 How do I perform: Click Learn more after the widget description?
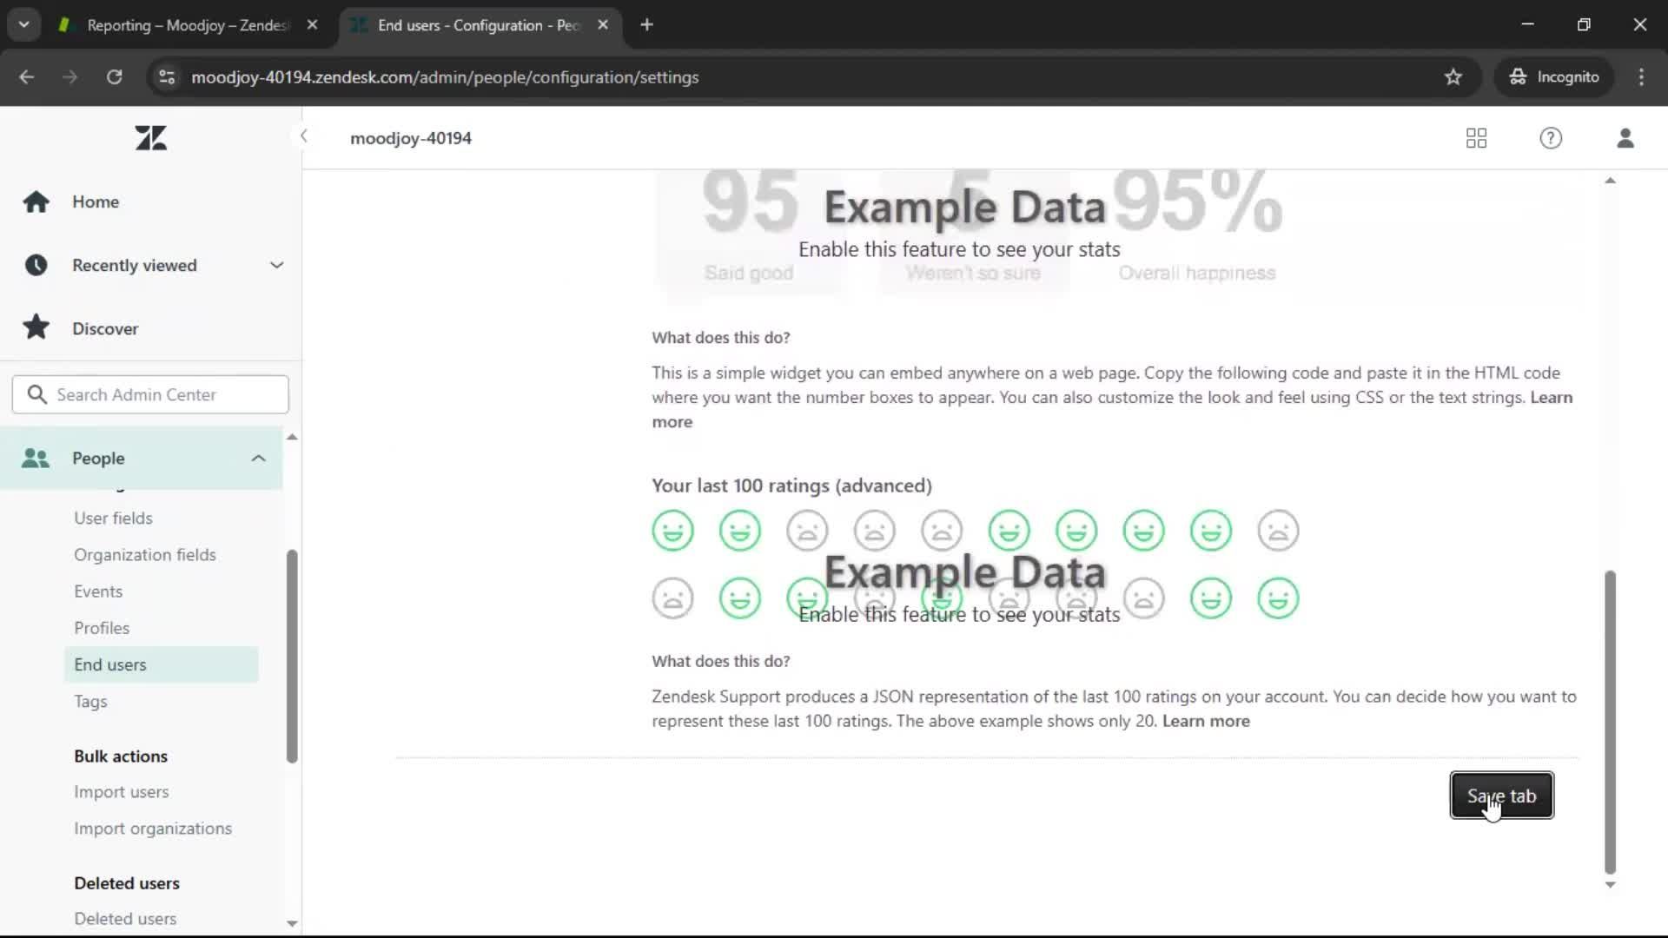pos(1551,397)
